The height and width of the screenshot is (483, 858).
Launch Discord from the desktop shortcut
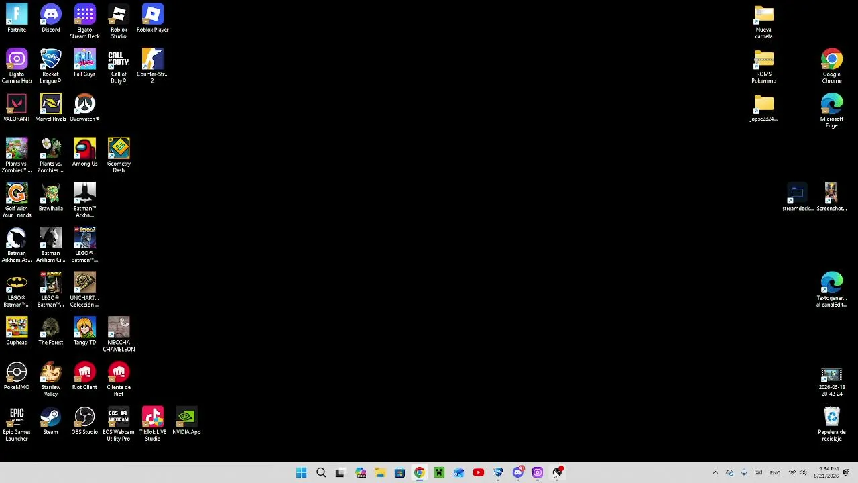tap(50, 18)
